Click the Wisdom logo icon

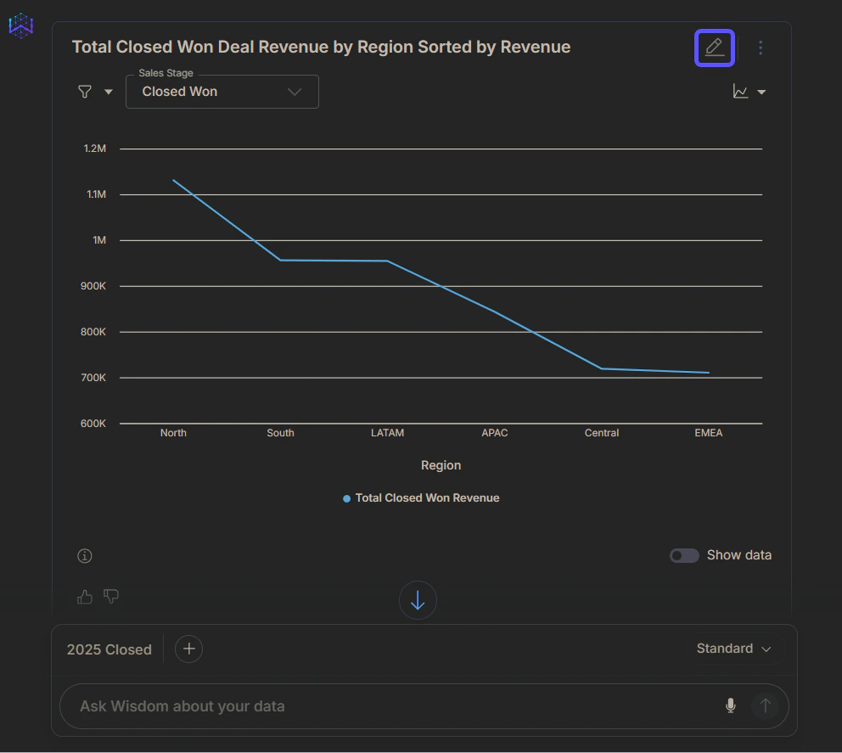coord(21,25)
